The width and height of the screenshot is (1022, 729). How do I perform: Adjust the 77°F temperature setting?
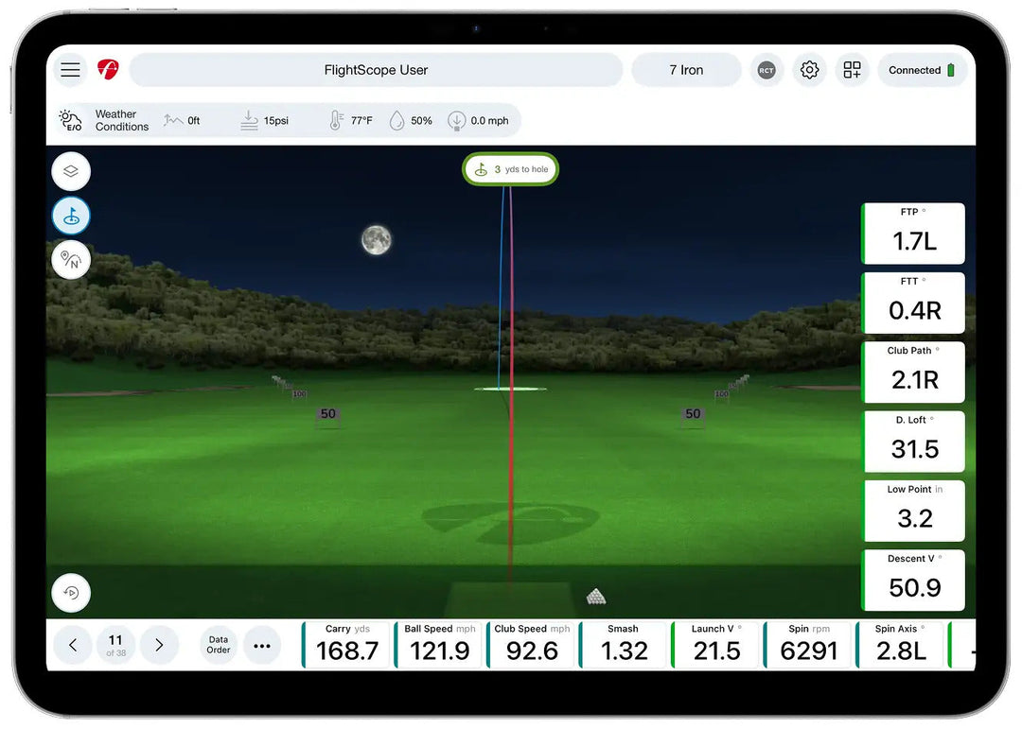coord(351,120)
